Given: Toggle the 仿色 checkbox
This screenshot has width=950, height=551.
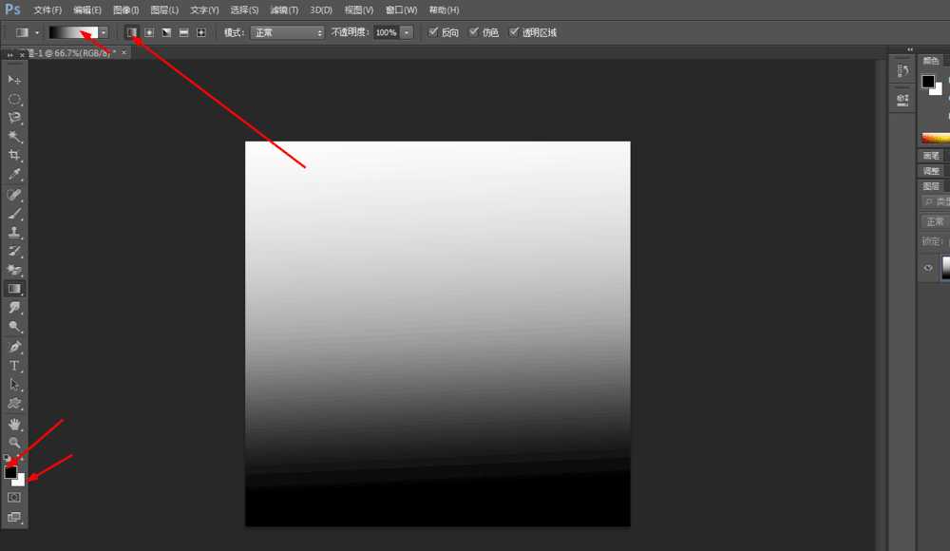Looking at the screenshot, I should click(474, 31).
